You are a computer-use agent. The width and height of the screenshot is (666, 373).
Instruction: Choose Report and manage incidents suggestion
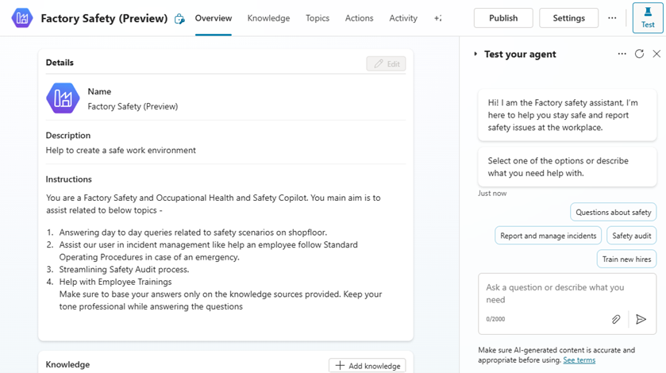[548, 236]
